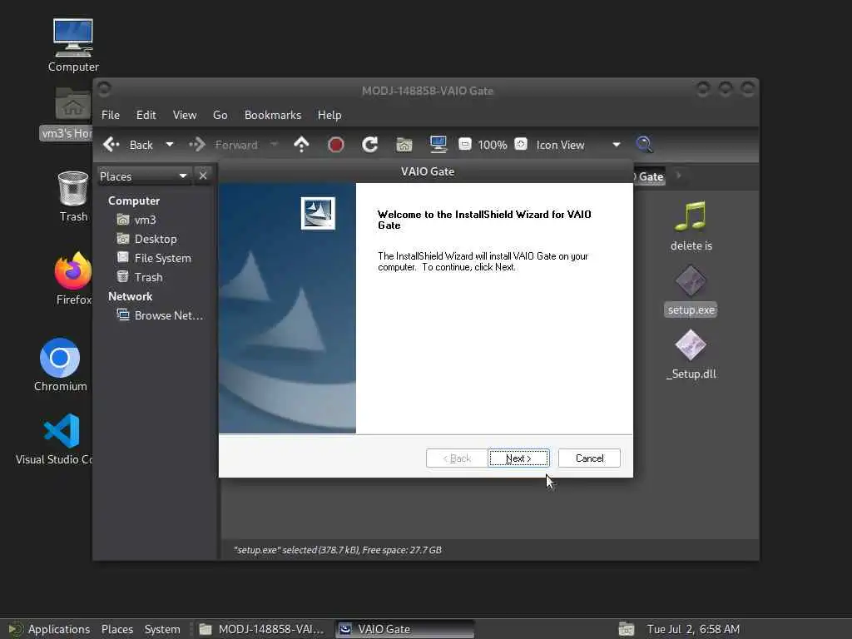Click the Computer toolbar icon

(x=438, y=145)
